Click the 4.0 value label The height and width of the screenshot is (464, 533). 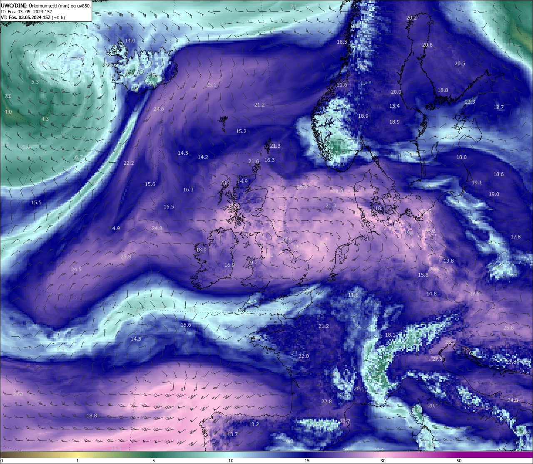tap(8, 112)
